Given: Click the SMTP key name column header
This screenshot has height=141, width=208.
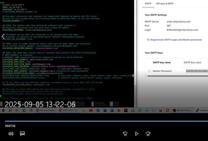Looking at the screenshot, I should click(x=162, y=62).
